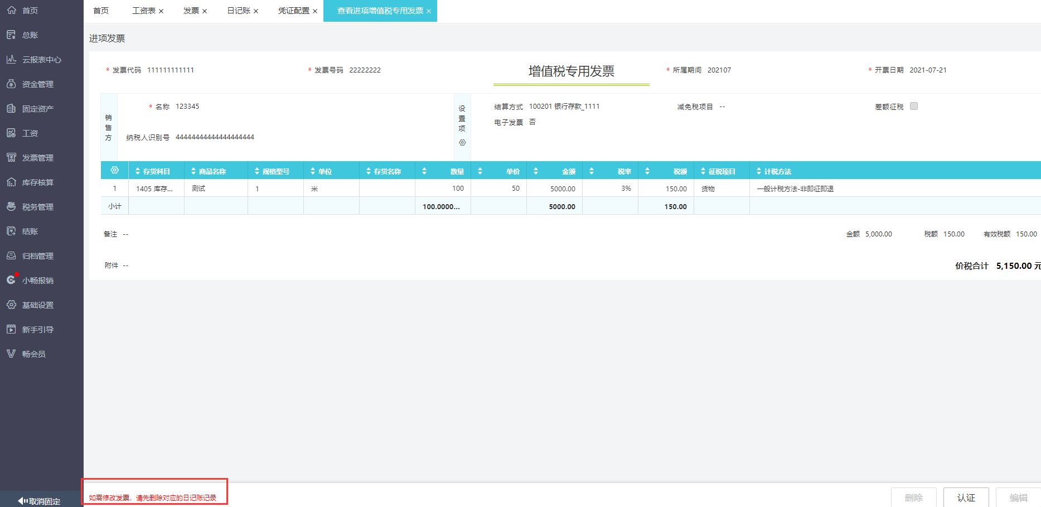This screenshot has width=1041, height=507.
Task: Enable the 差额征税 checkbox
Action: click(x=914, y=106)
